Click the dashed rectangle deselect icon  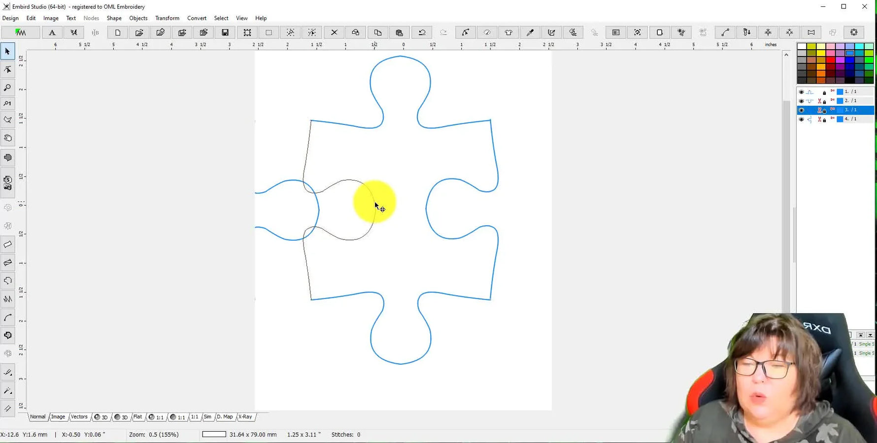[269, 32]
